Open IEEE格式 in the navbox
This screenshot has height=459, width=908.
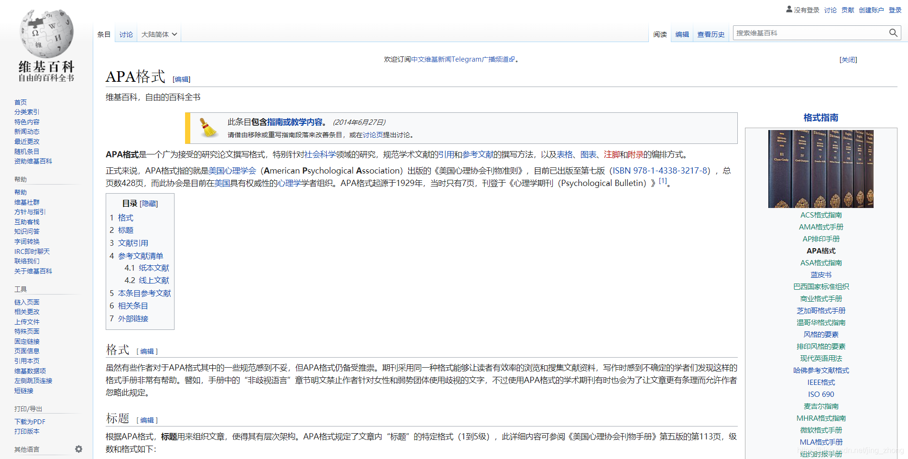click(821, 382)
